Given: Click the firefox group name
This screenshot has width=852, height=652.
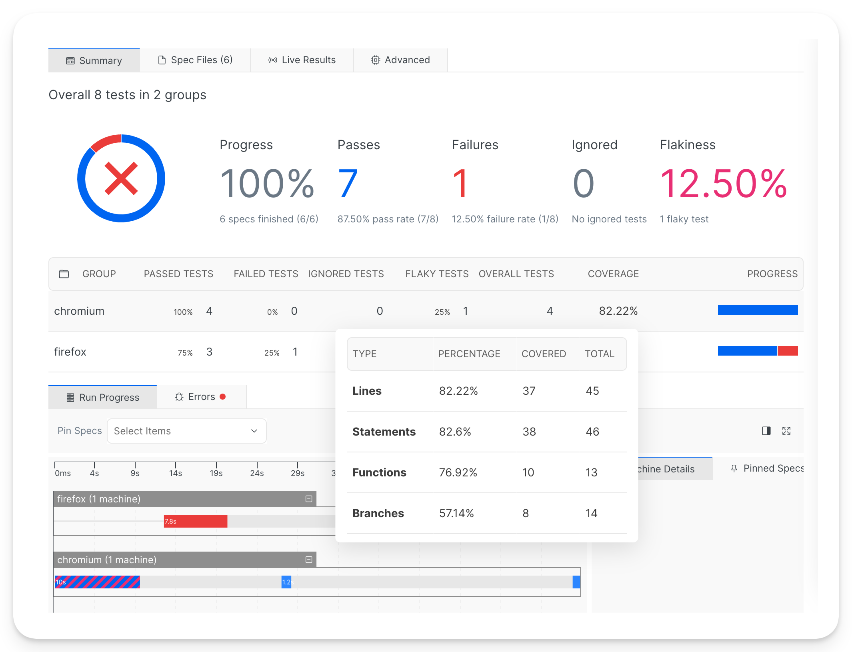Looking at the screenshot, I should [70, 352].
